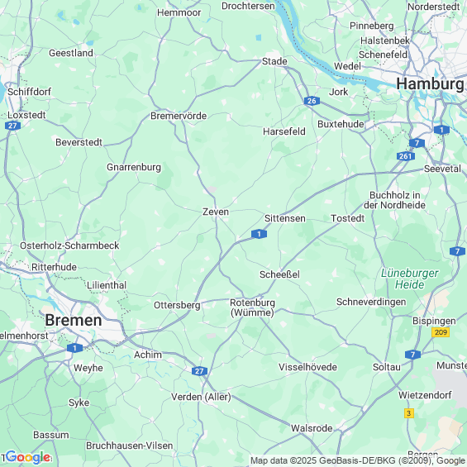Select the Bremen city label
467x467 pixels.
(74, 321)
